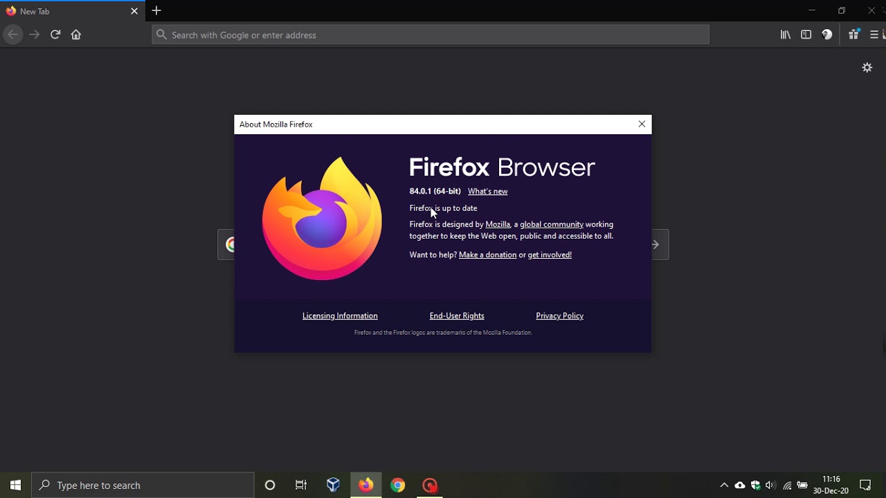Minimize the Firefox window
886x498 pixels.
(812, 10)
